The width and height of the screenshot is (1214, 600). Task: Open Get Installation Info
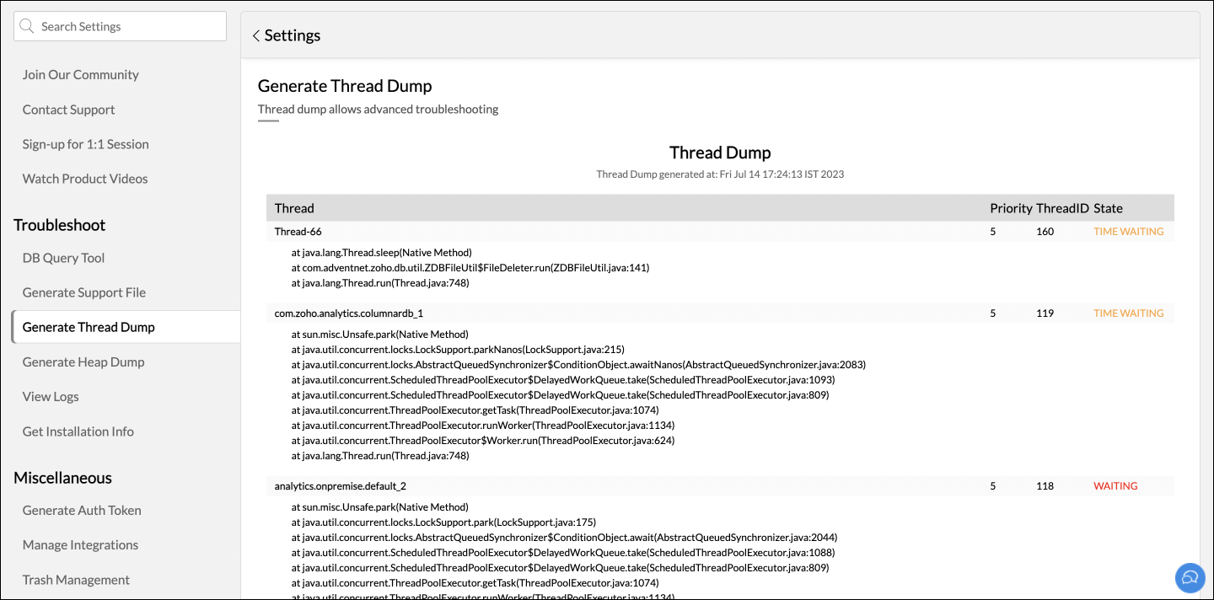(x=78, y=431)
